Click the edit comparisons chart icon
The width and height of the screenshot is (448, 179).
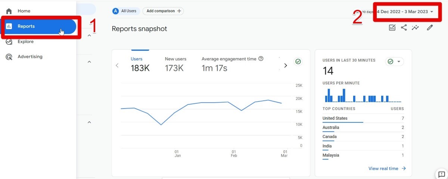click(x=392, y=28)
